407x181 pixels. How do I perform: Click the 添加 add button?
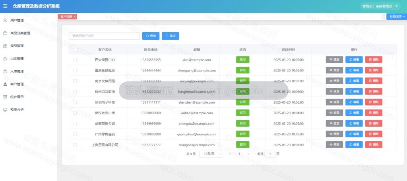(x=171, y=36)
